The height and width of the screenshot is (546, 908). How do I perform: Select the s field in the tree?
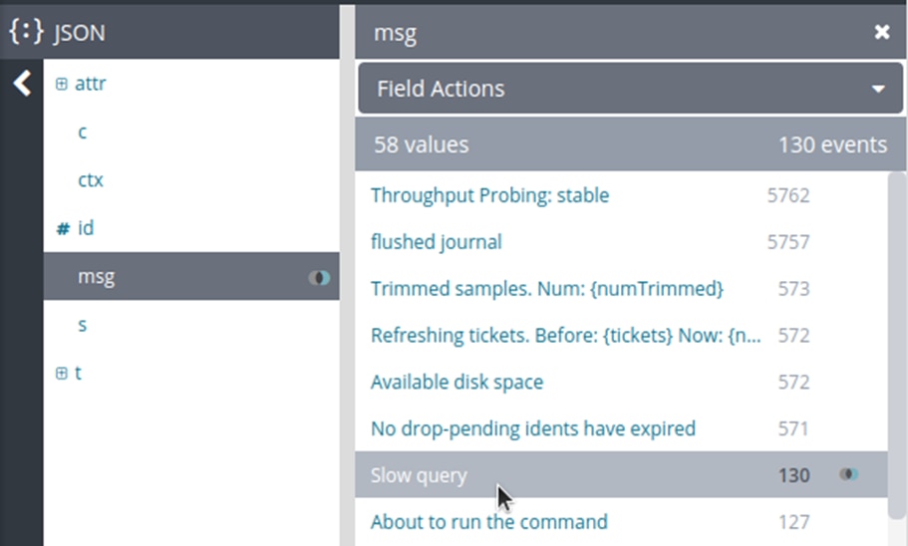82,325
